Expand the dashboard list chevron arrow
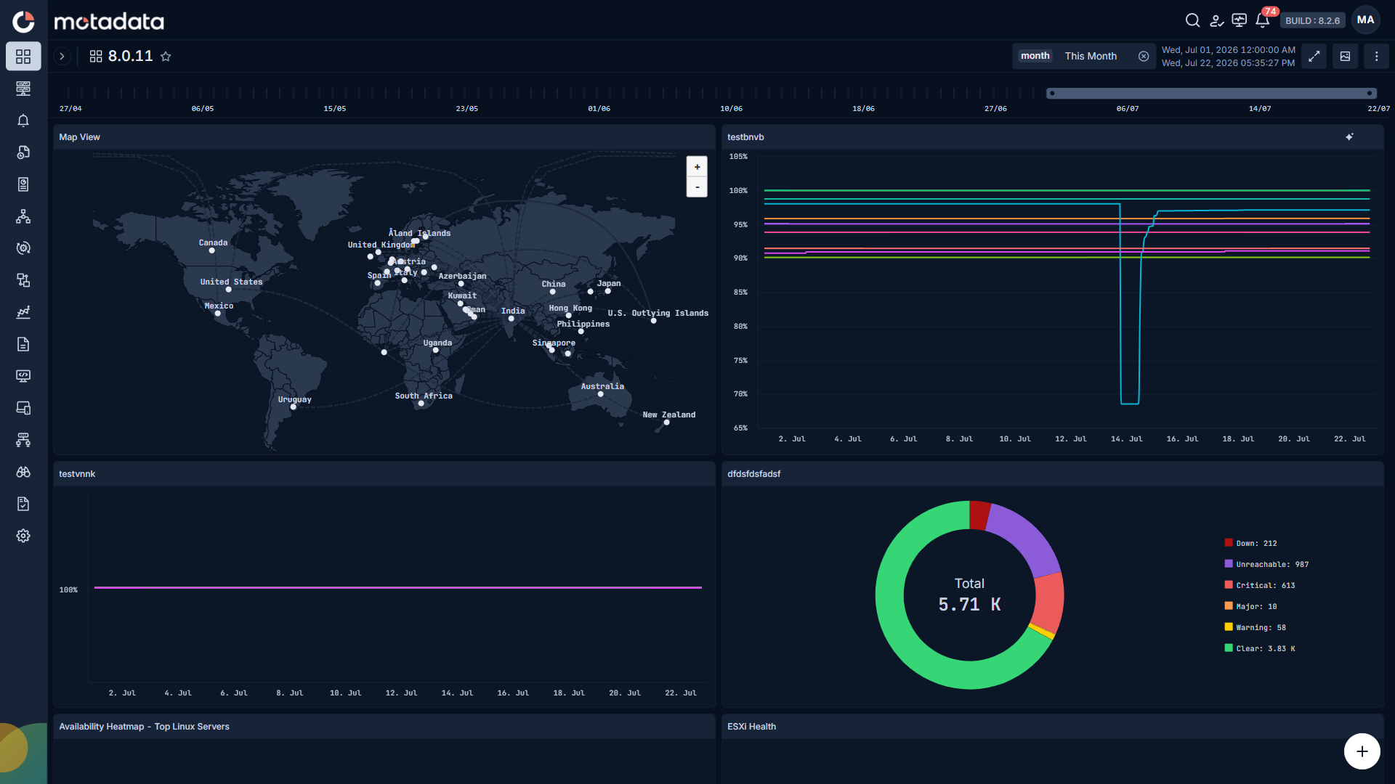 [x=62, y=56]
